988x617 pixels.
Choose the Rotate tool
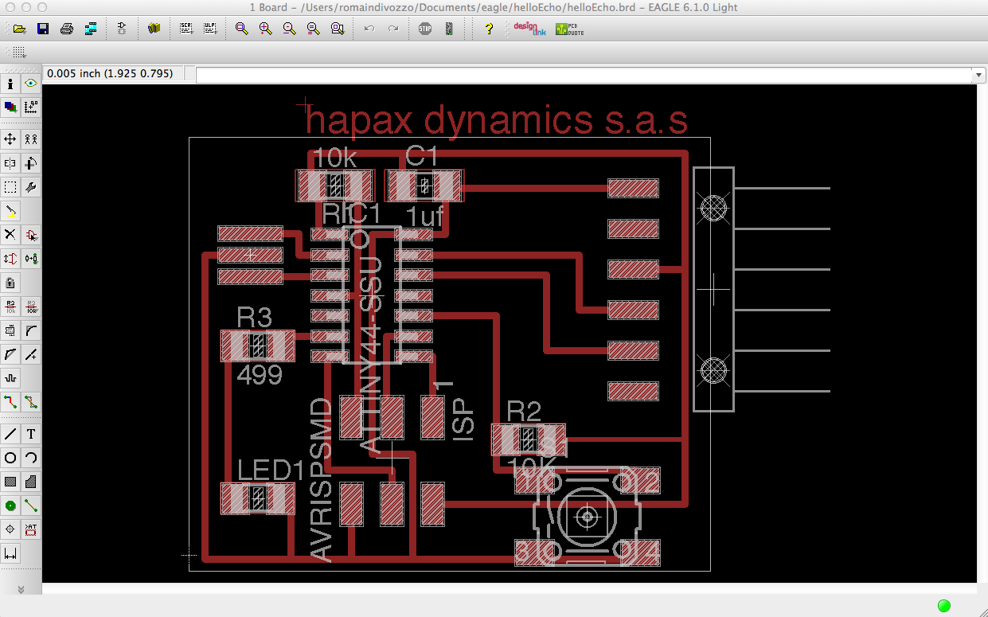click(x=31, y=162)
